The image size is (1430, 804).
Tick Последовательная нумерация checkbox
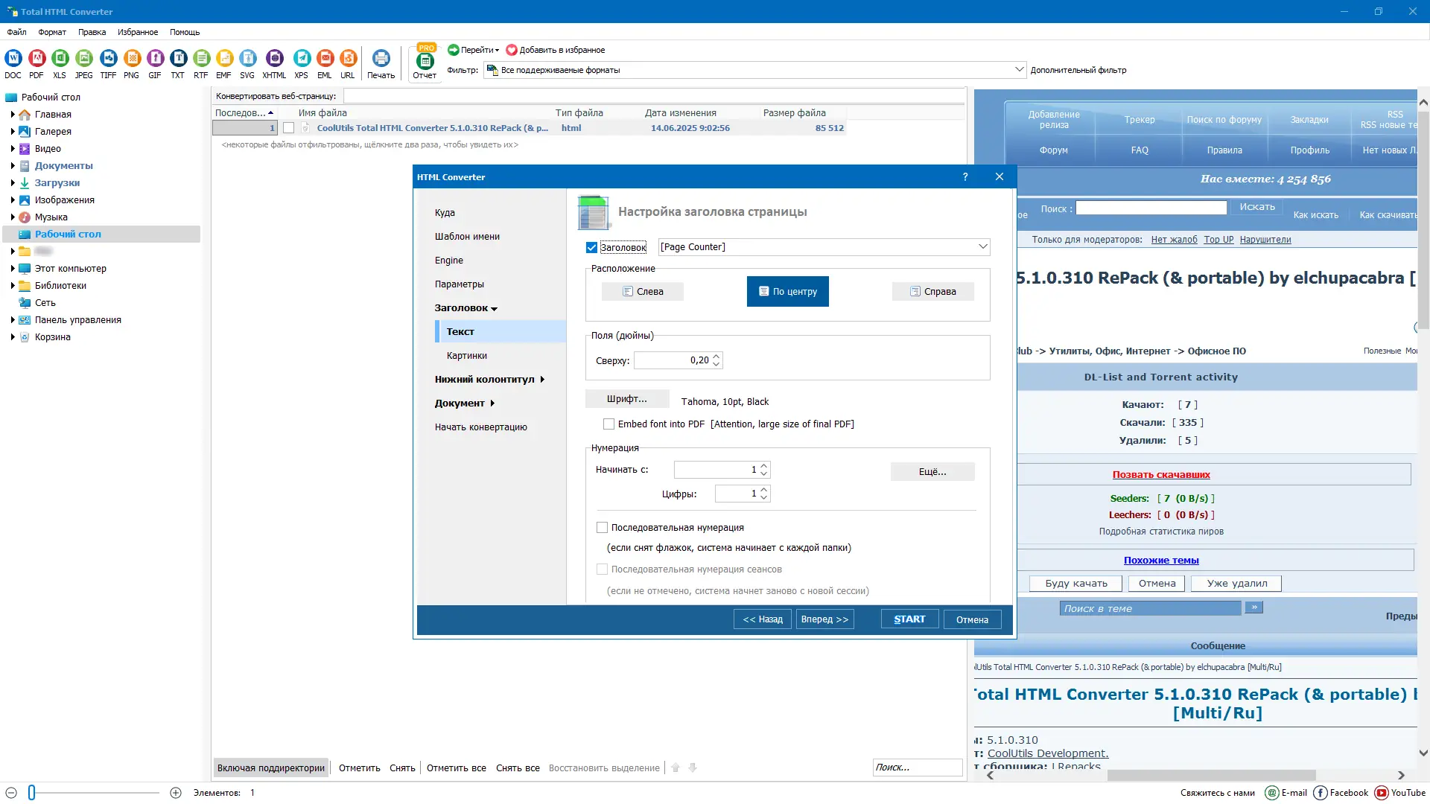(x=603, y=528)
